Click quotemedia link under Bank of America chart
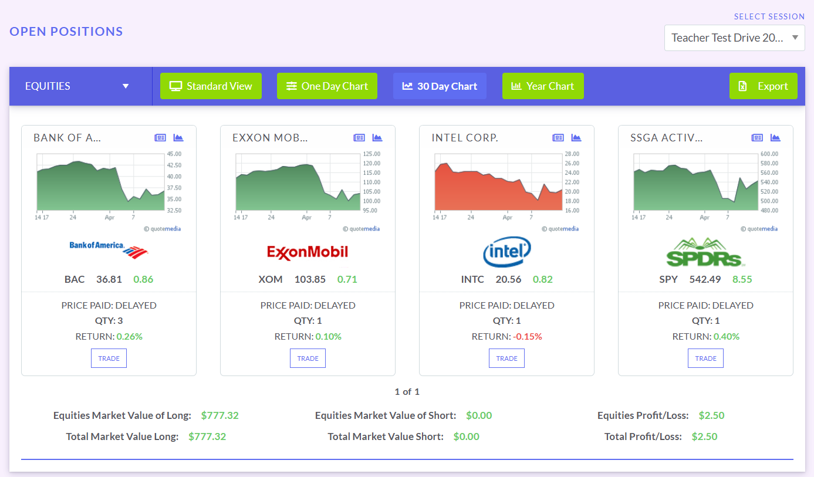This screenshot has width=814, height=477. pos(162,229)
